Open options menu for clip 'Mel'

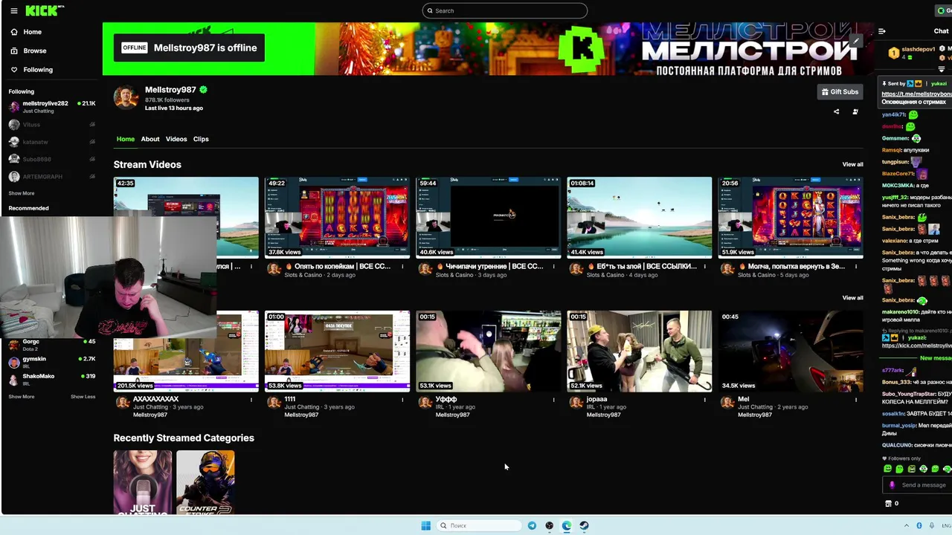click(x=855, y=399)
